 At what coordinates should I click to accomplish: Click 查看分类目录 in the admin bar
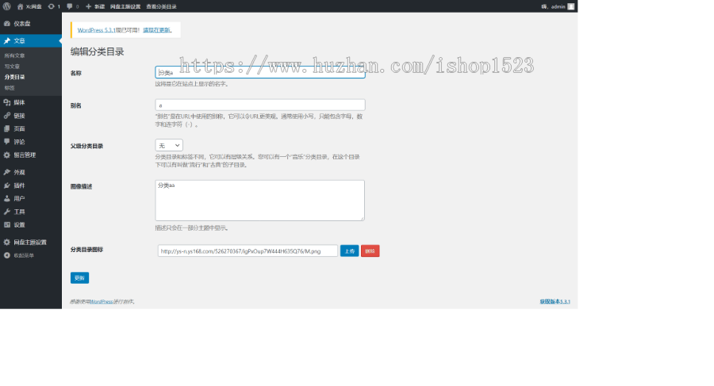pyautogui.click(x=161, y=6)
